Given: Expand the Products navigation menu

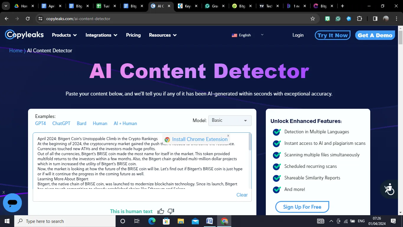Looking at the screenshot, I should [x=64, y=35].
